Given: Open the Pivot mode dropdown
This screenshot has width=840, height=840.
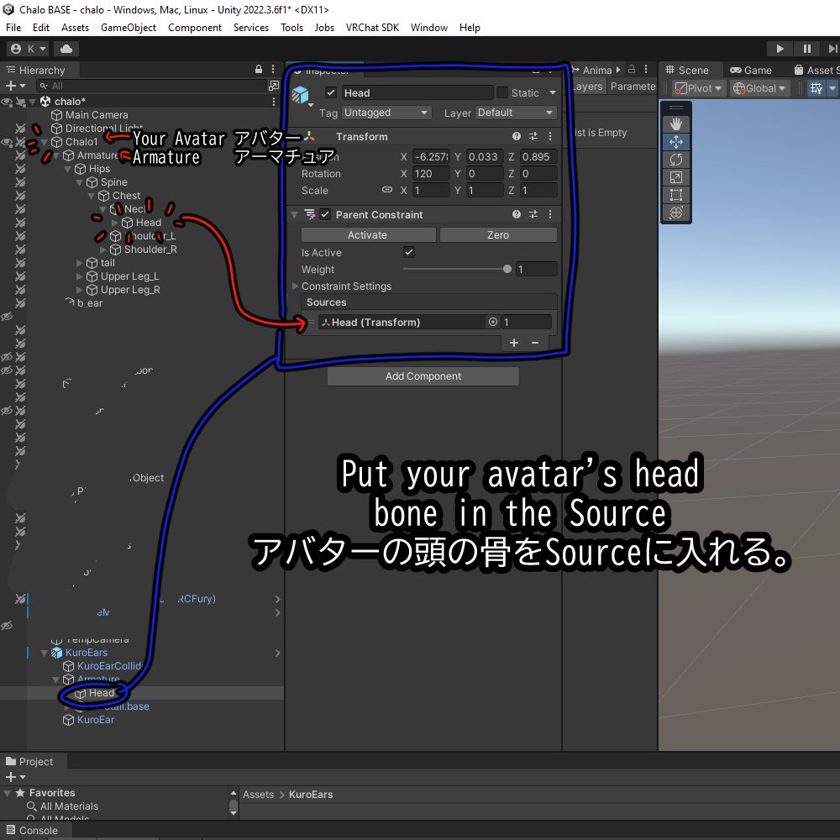Looking at the screenshot, I should (699, 88).
